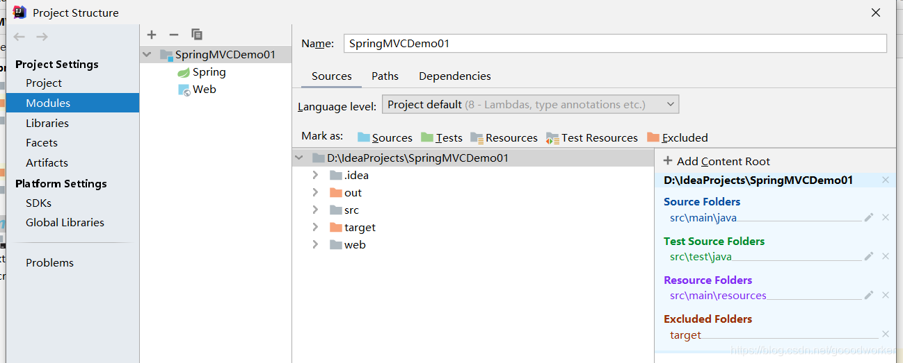This screenshot has width=903, height=363.
Task: Click the SpringMVCDemo01 module folder icon
Action: pyautogui.click(x=166, y=55)
